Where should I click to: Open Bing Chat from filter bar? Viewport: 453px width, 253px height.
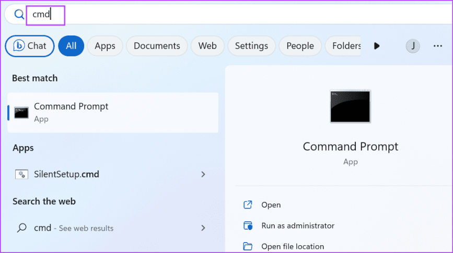coord(30,46)
